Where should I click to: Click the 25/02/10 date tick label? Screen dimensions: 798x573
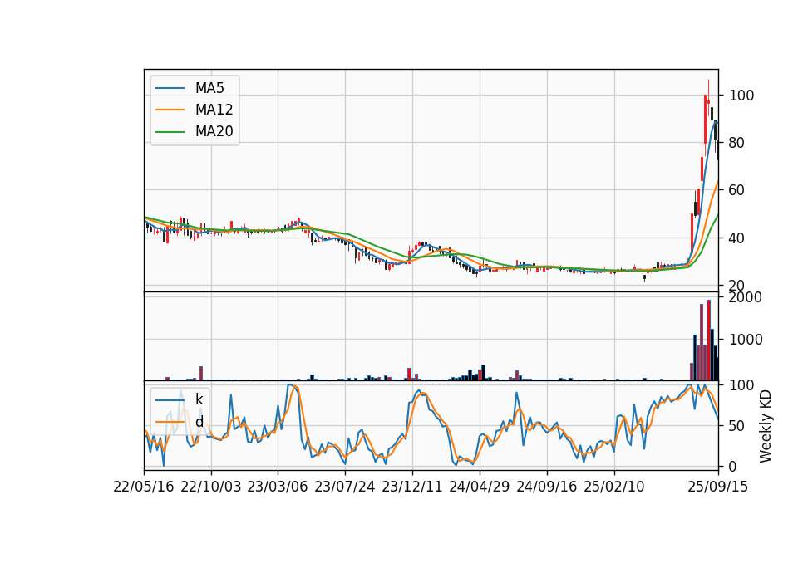613,487
